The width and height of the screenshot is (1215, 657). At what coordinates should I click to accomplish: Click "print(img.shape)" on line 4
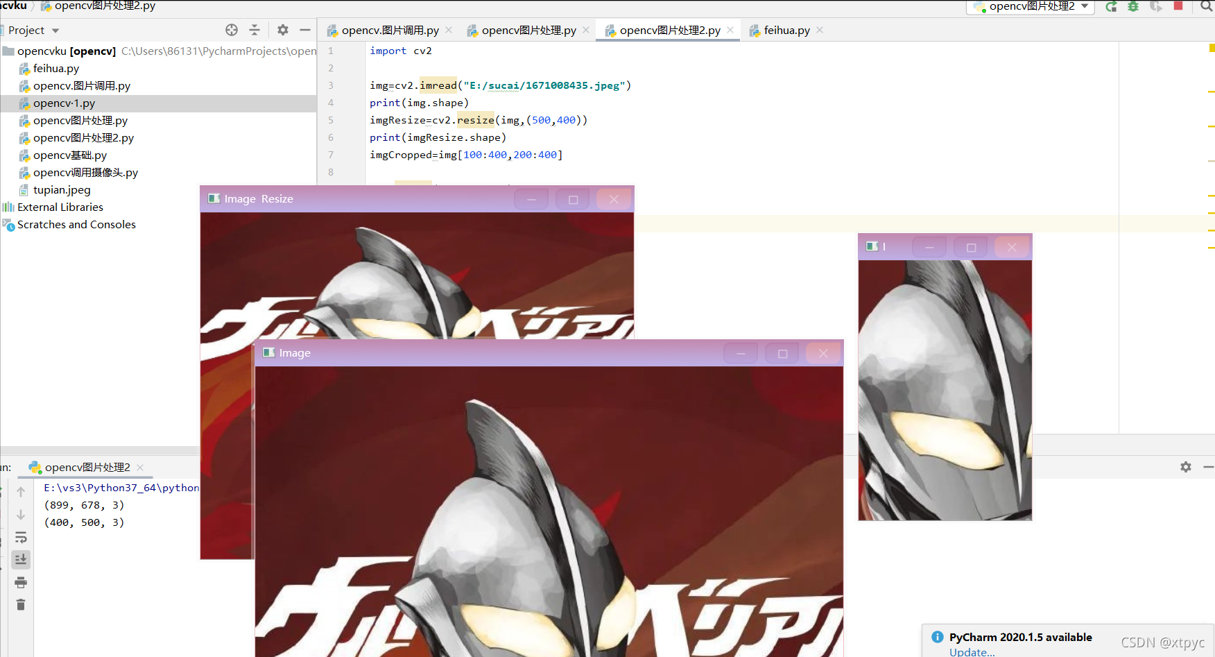click(x=419, y=103)
